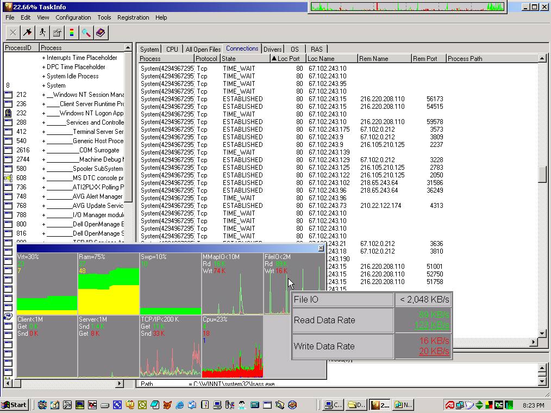
Task: Click the hammer and pick quick launch icon
Action: click(67, 405)
